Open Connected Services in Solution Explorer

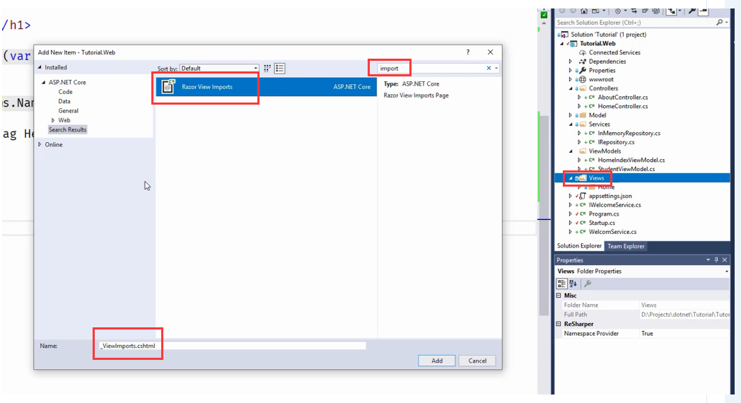coord(614,52)
